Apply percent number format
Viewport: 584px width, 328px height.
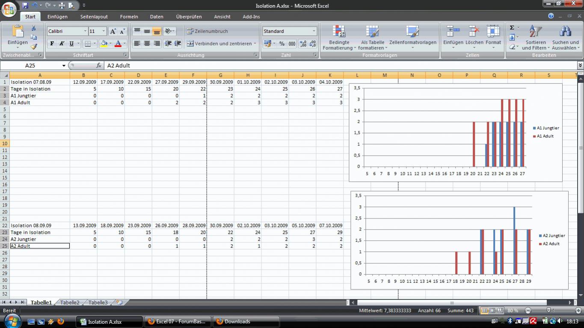pyautogui.click(x=282, y=44)
